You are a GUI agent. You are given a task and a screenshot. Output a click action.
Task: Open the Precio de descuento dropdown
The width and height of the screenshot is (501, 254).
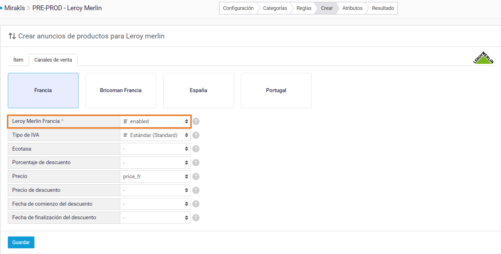155,190
